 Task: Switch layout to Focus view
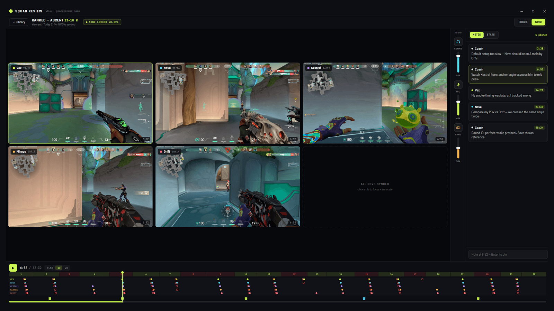[x=523, y=22]
